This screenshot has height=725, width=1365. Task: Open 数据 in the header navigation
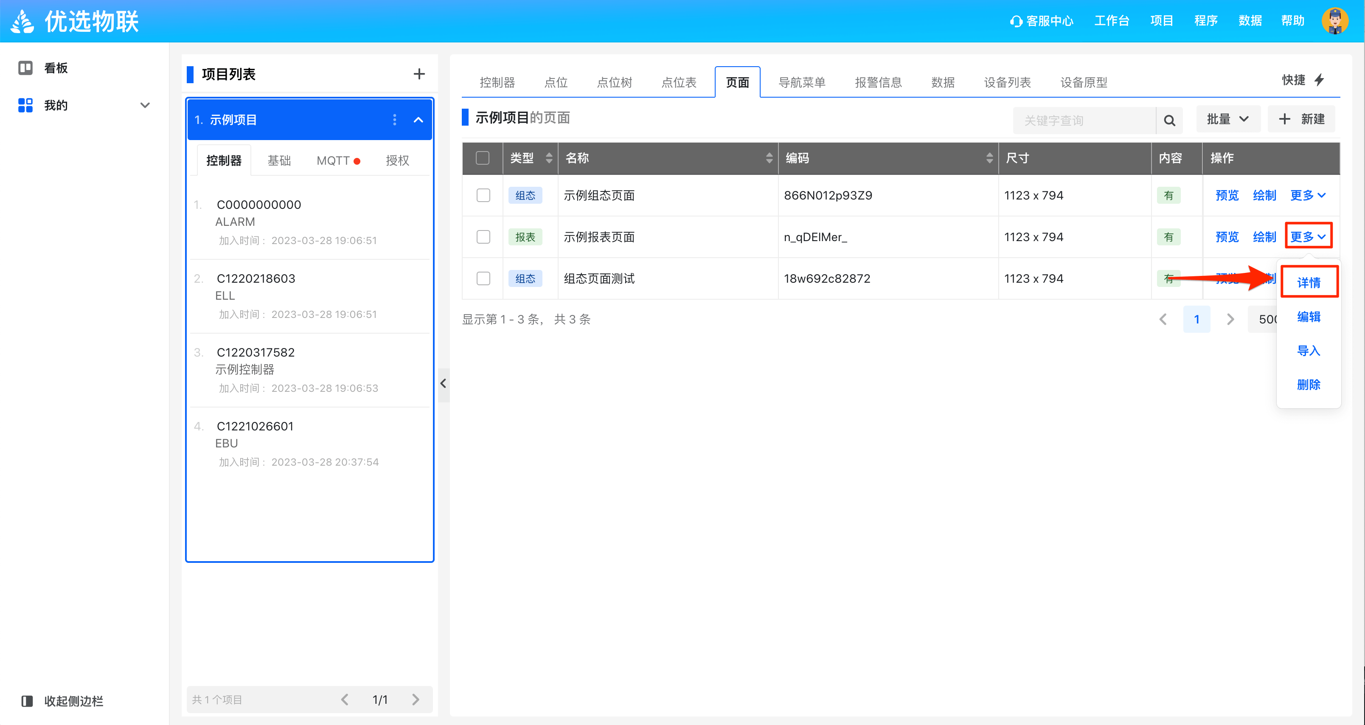click(1250, 21)
